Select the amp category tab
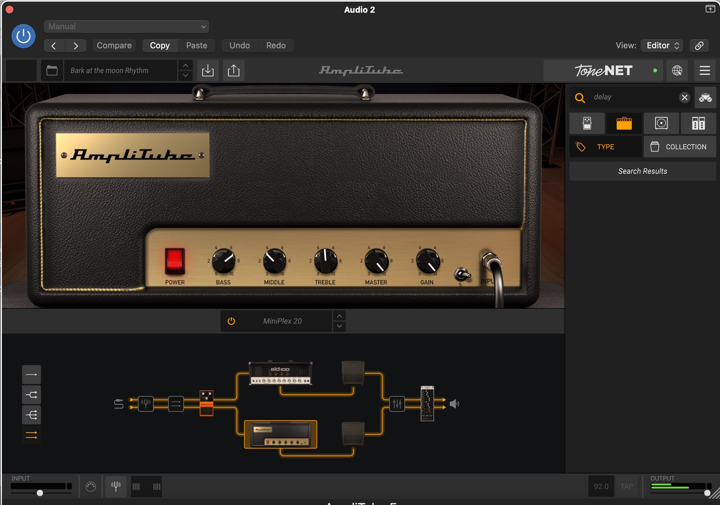 coord(624,123)
